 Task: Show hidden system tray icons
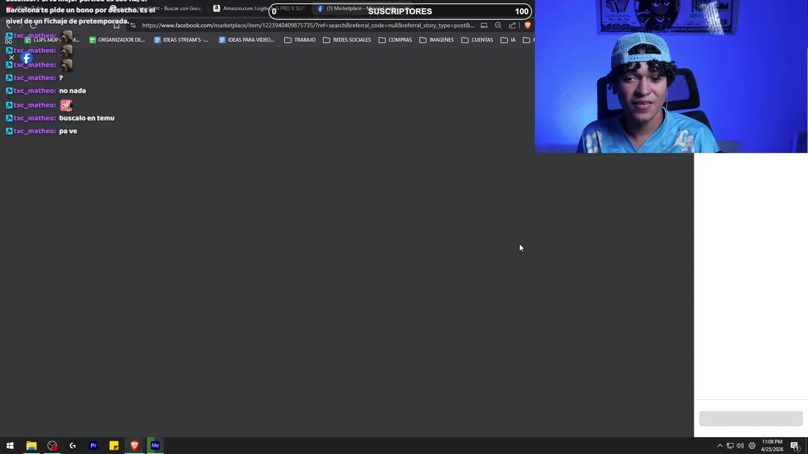[x=720, y=446]
